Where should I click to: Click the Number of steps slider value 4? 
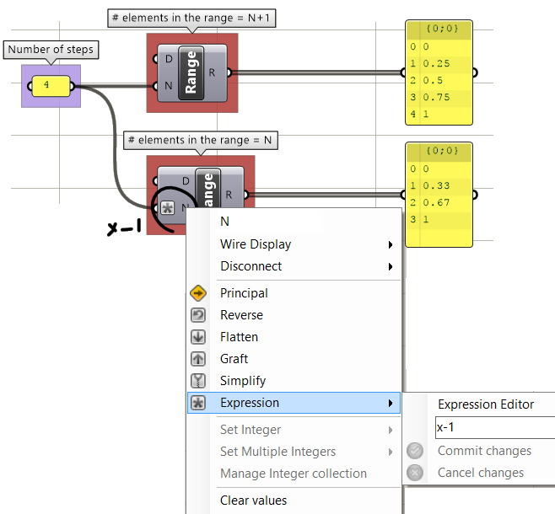(49, 86)
